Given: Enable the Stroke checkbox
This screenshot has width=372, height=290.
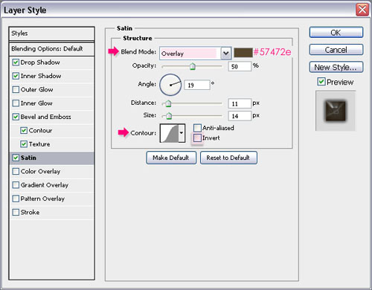Looking at the screenshot, I should pyautogui.click(x=16, y=212).
